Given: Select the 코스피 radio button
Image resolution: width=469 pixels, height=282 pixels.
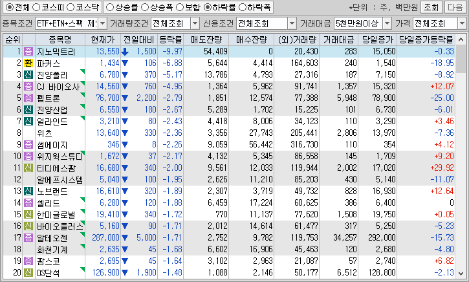Looking at the screenshot, I should [x=36, y=7].
